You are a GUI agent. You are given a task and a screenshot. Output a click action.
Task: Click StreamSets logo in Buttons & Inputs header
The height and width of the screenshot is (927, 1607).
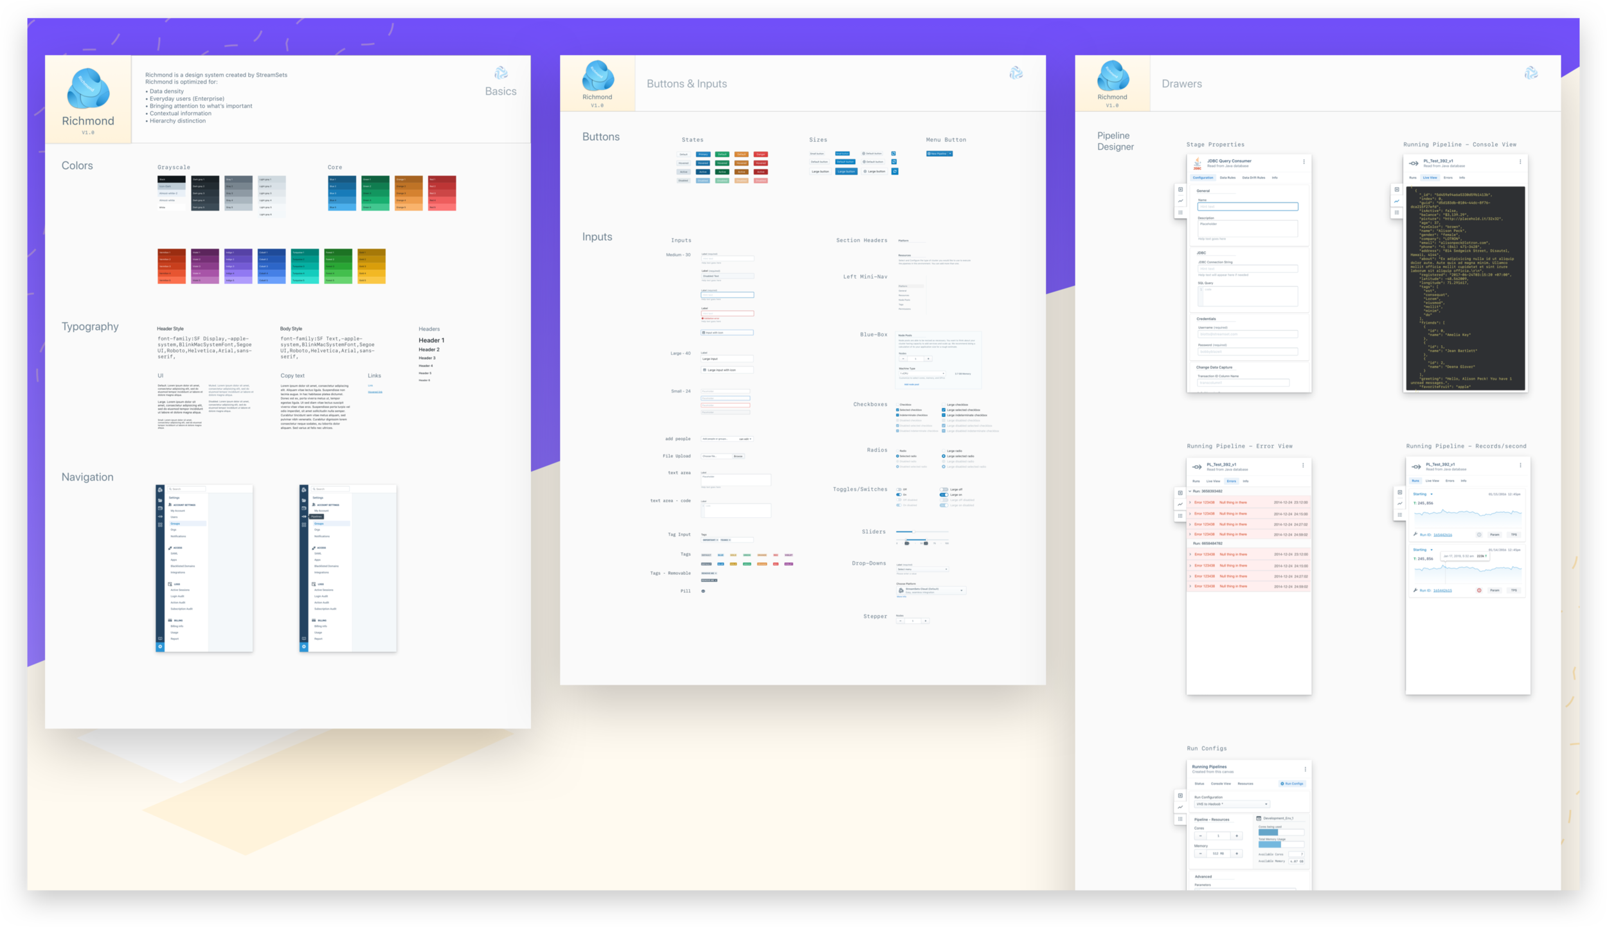point(1016,73)
